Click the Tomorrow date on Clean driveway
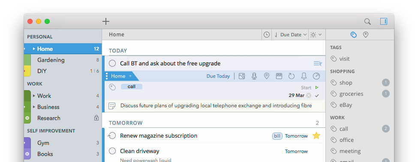The width and height of the screenshot is (418, 162). click(296, 151)
